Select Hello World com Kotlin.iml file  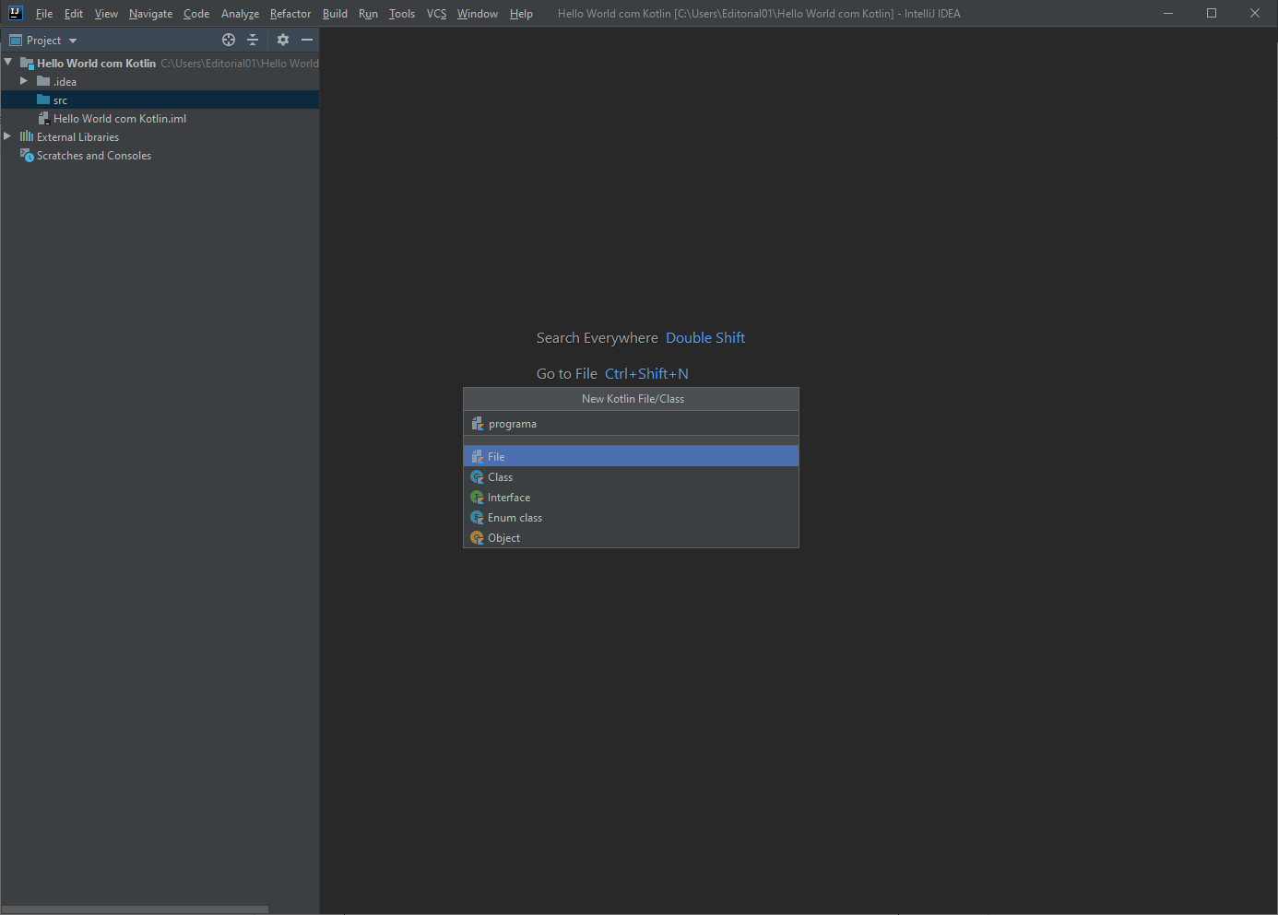pos(119,119)
